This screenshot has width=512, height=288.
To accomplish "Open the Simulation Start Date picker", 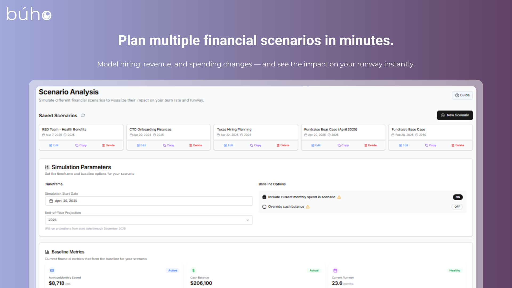I will [x=149, y=201].
